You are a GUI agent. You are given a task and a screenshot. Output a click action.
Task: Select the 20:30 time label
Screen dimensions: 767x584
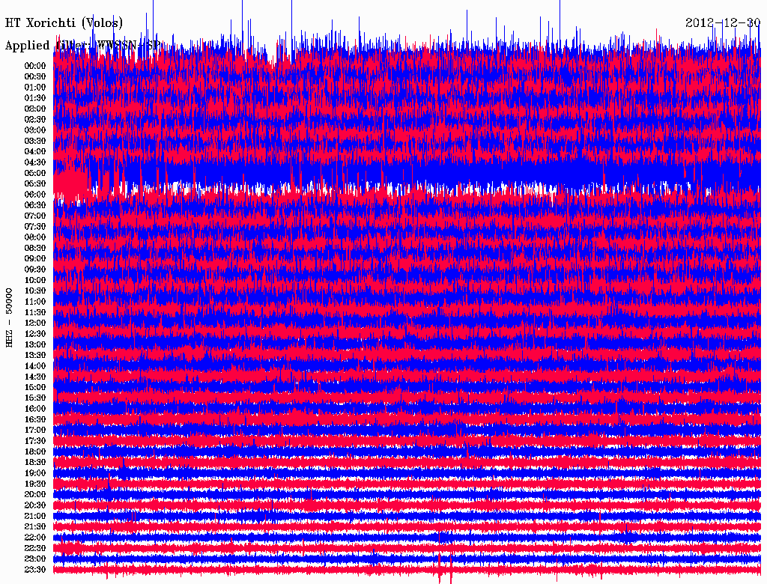(35, 505)
